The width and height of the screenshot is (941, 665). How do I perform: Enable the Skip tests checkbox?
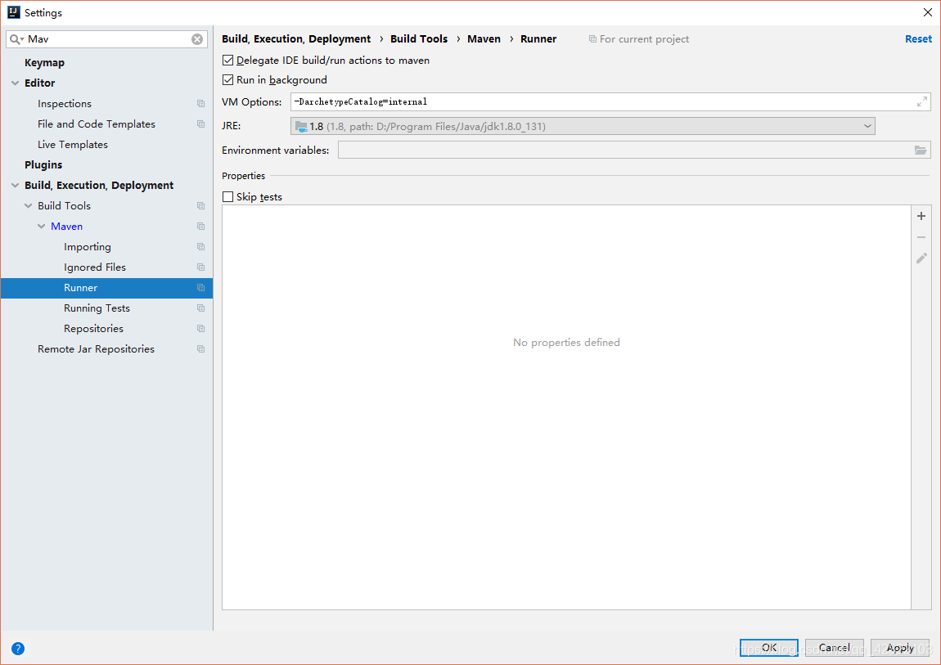click(227, 196)
